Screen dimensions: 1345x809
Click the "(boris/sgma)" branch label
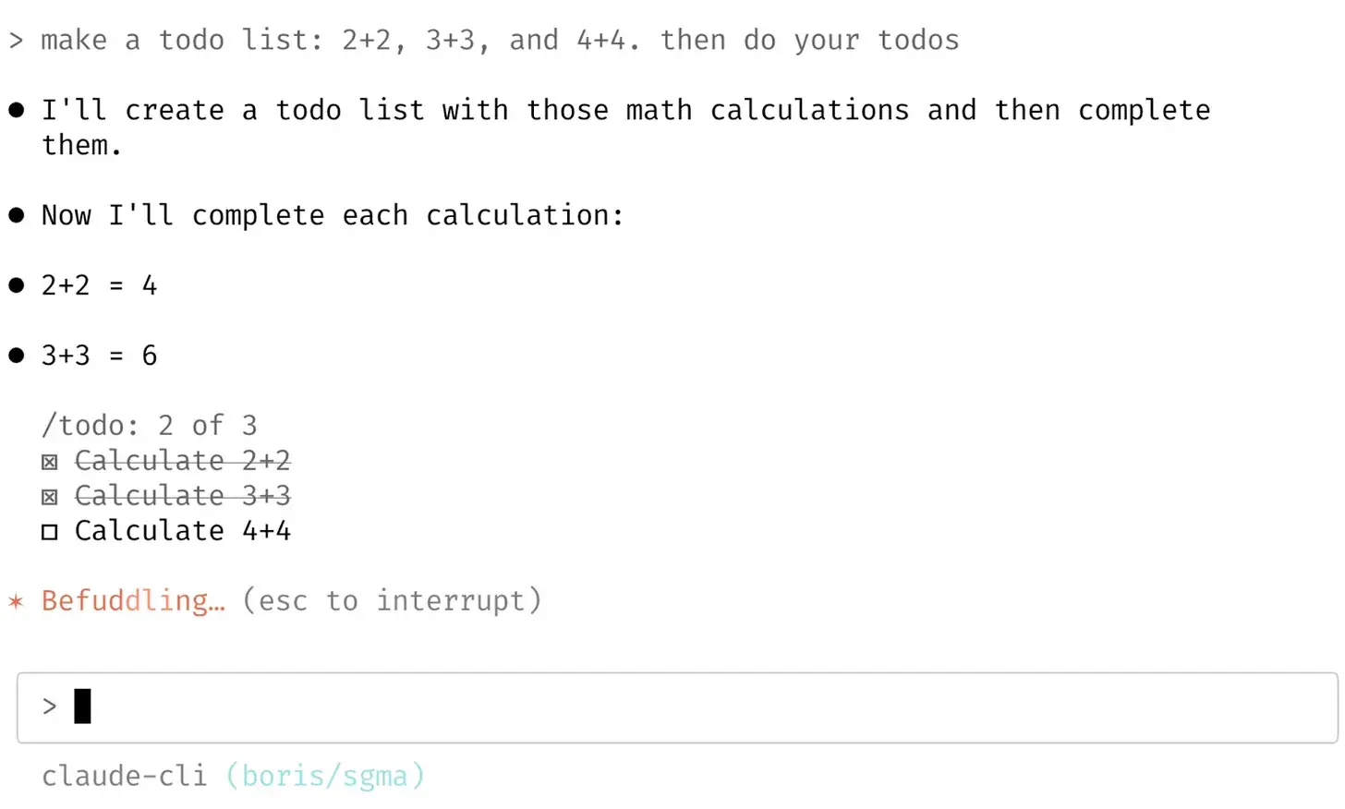325,776
